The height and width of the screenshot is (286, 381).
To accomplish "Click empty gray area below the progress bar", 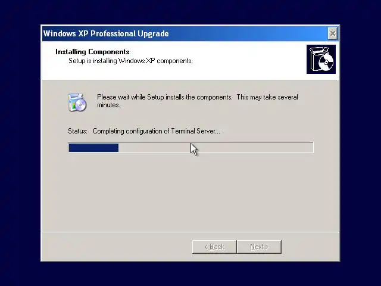I will [190, 192].
